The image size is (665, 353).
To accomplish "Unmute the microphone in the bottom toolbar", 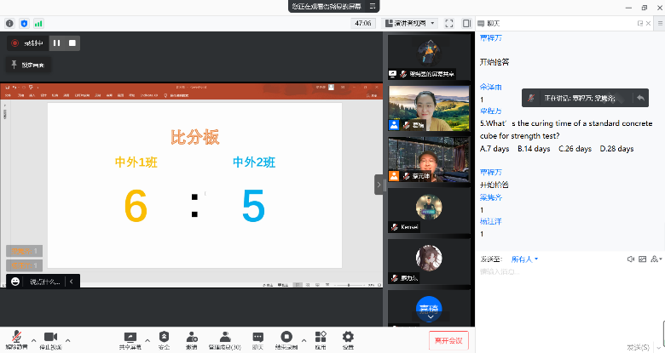I will click(14, 339).
